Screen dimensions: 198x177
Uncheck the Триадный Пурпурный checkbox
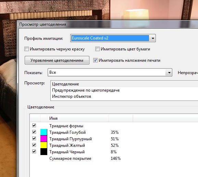coord(34,139)
